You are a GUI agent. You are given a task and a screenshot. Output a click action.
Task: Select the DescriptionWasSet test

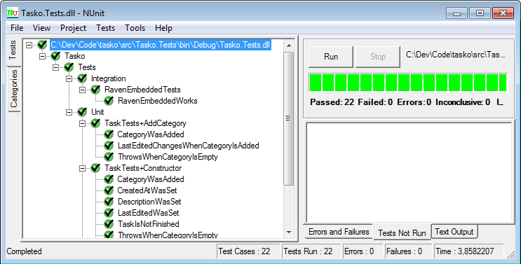(149, 202)
